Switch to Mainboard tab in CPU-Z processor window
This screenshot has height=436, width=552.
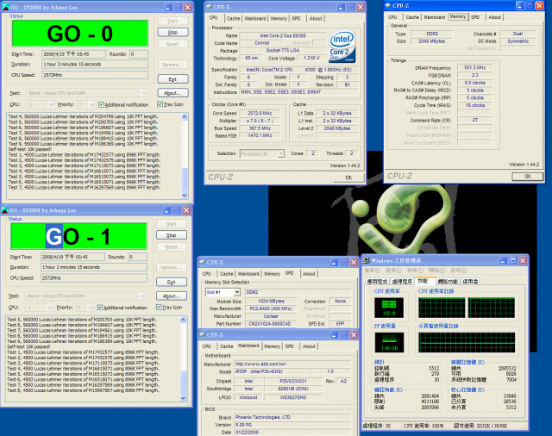click(255, 18)
